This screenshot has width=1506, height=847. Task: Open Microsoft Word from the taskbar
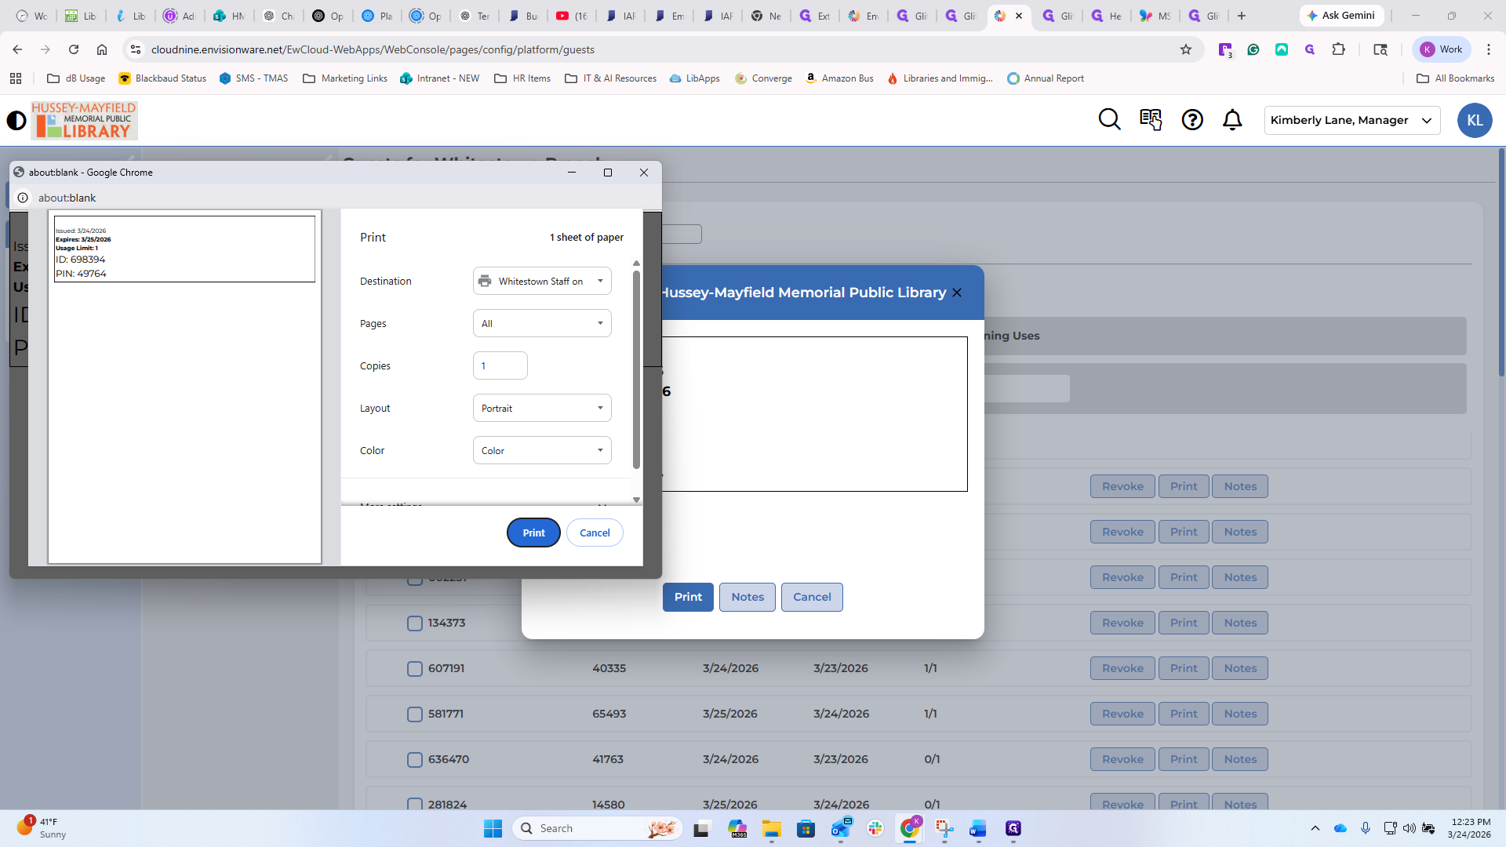(x=977, y=828)
